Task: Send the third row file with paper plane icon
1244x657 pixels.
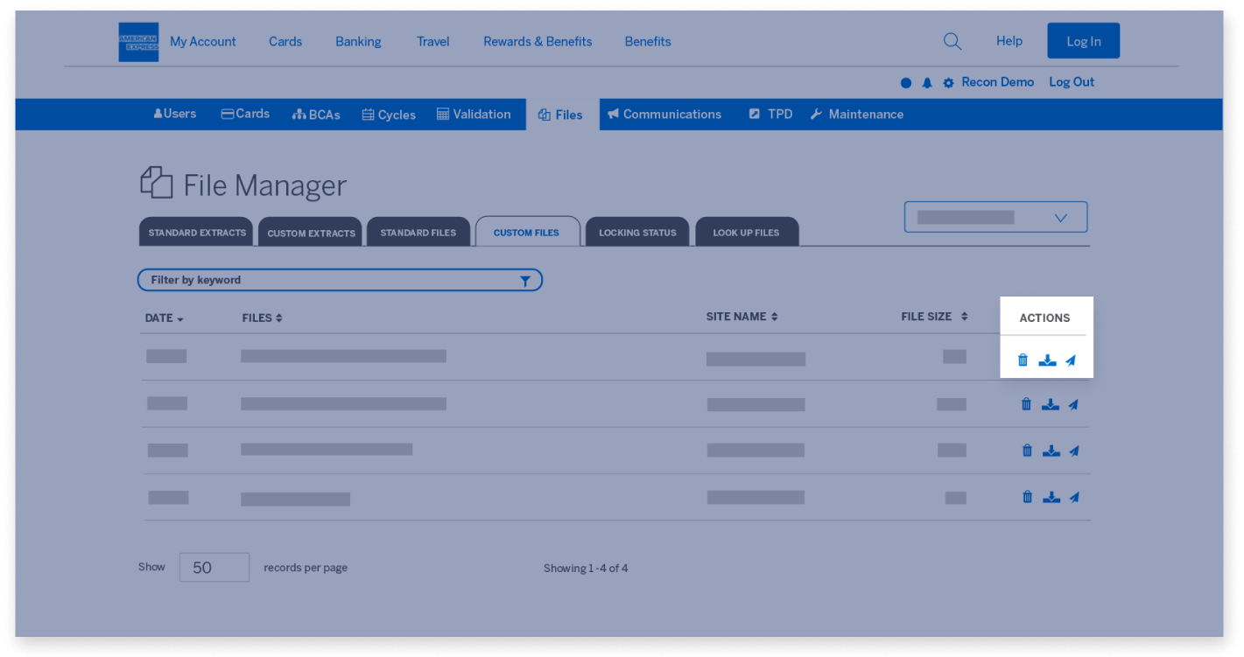Action: coord(1075,451)
